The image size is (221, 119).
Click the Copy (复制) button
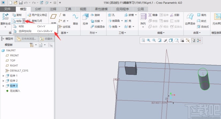pyautogui.click(x=17, y=15)
